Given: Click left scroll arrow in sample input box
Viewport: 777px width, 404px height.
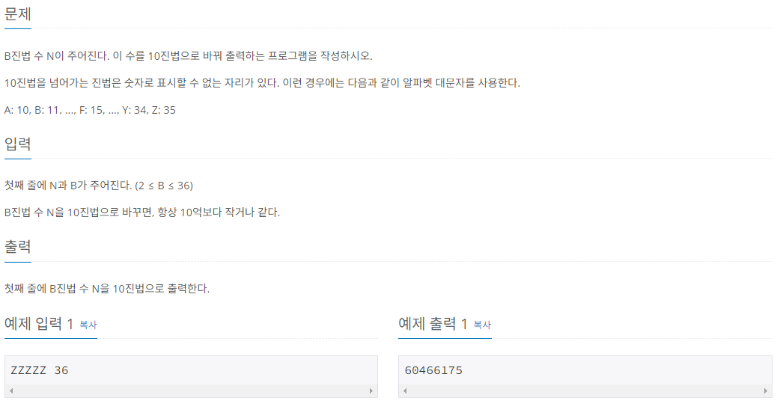Looking at the screenshot, I should 11,391.
